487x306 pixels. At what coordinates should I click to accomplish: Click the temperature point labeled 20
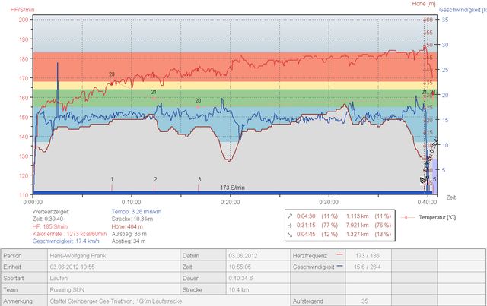tap(198, 101)
